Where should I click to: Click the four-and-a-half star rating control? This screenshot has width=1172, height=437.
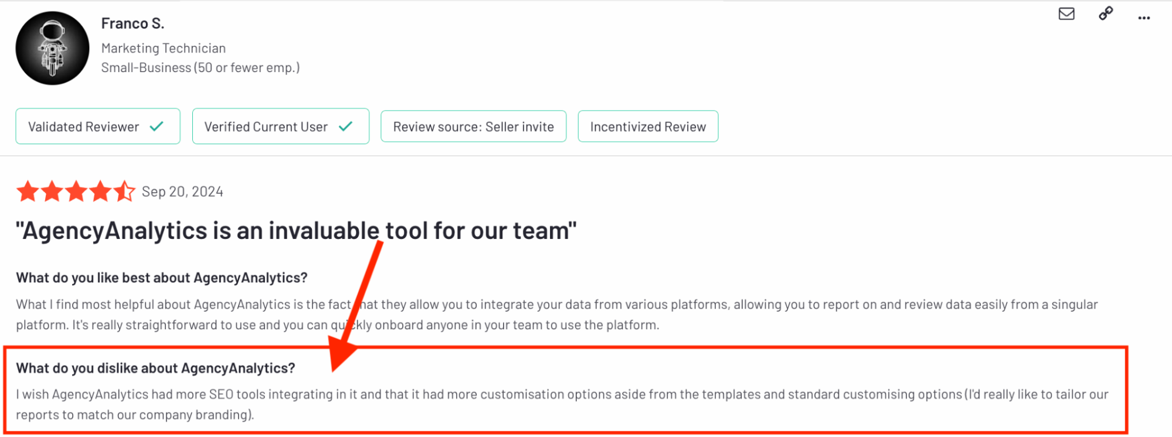[x=75, y=191]
